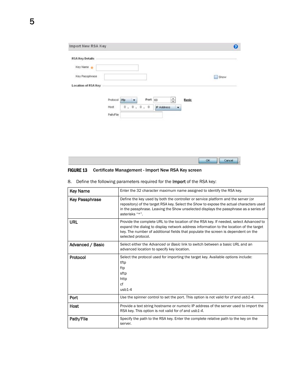This screenshot has width=288, height=373.
Task: Open the help question mark icon
Action: [x=236, y=47]
